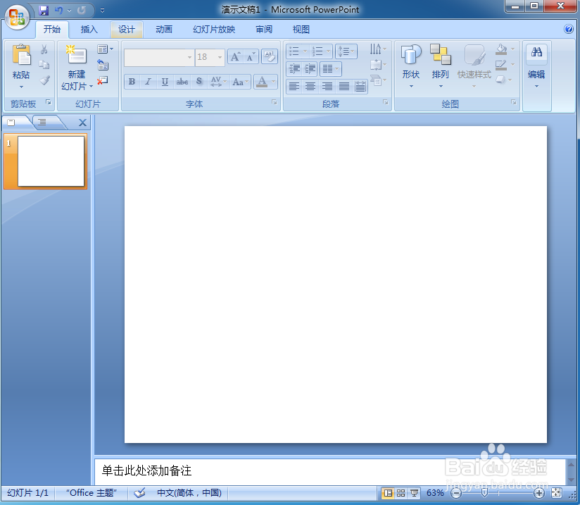
Task: Click the zoom slider handle
Action: pyautogui.click(x=484, y=493)
